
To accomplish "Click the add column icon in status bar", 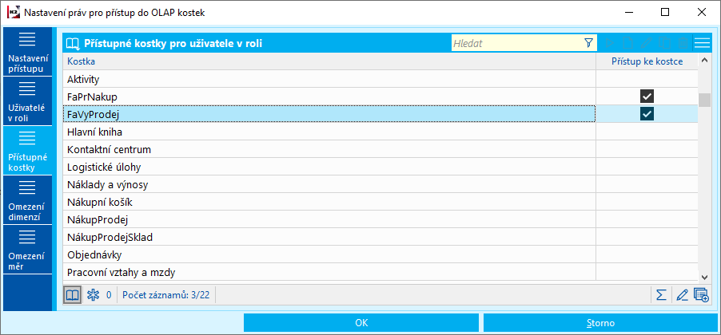I will pos(701,295).
